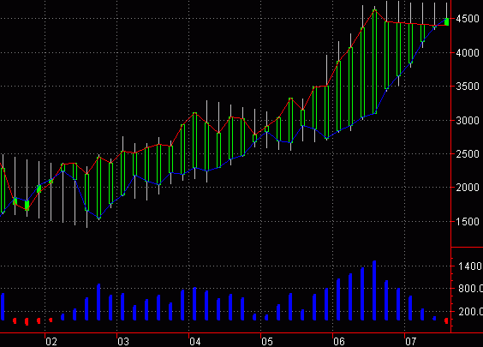Select the last red volume bar on the right
The image size is (483, 347).
[x=446, y=320]
